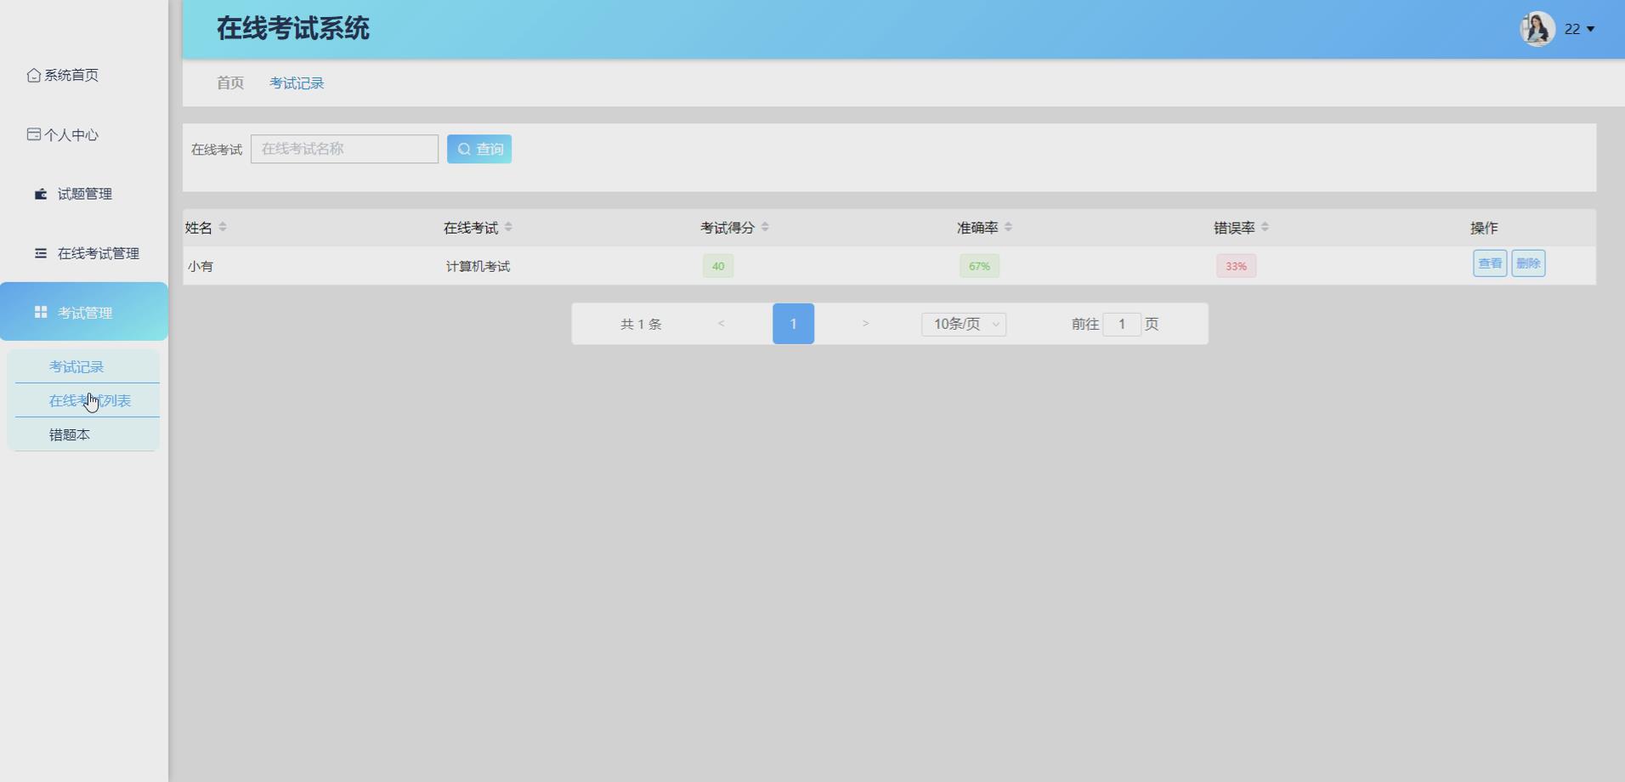1625x782 pixels.
Task: Click the briefcase icon beside 试题管理
Action: point(41,195)
